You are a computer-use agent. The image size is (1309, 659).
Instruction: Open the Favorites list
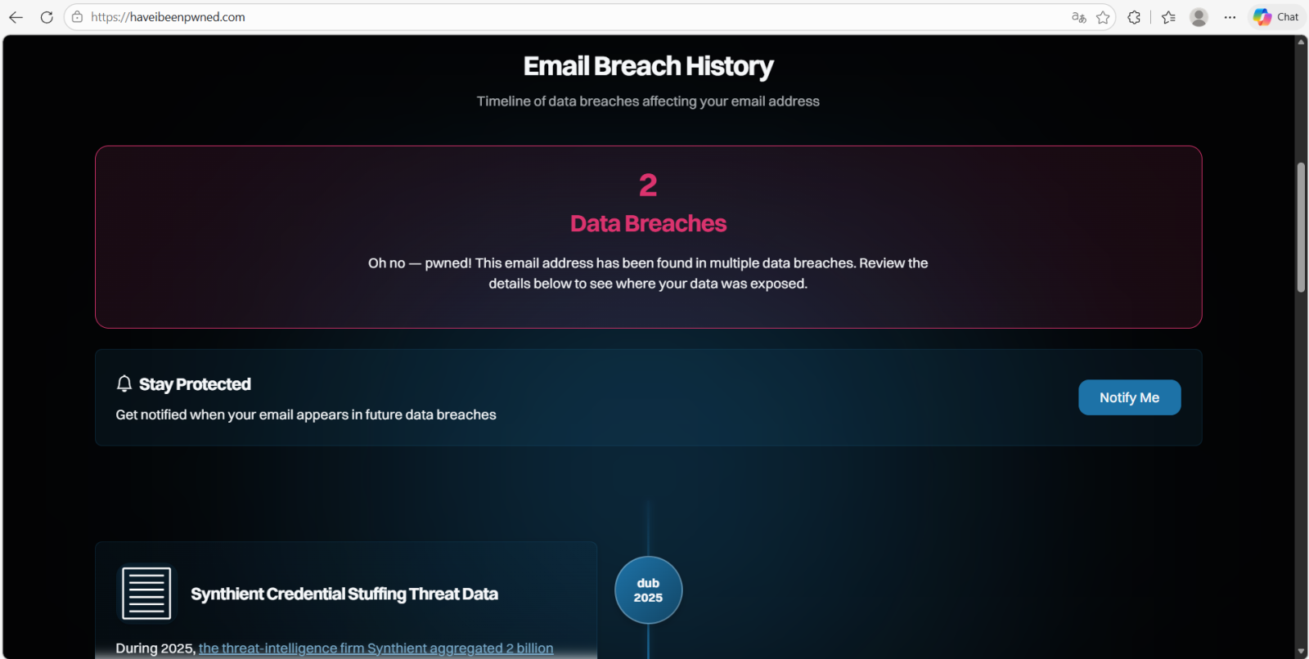pos(1168,17)
